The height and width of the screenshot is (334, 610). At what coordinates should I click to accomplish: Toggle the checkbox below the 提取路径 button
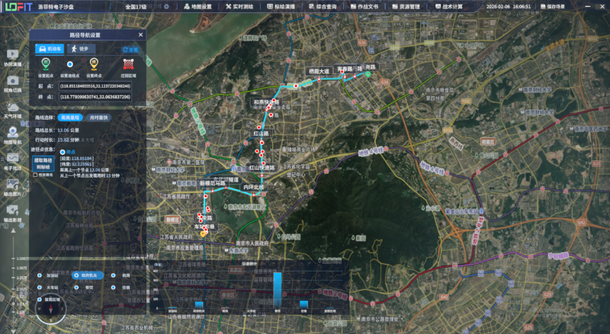(x=35, y=175)
